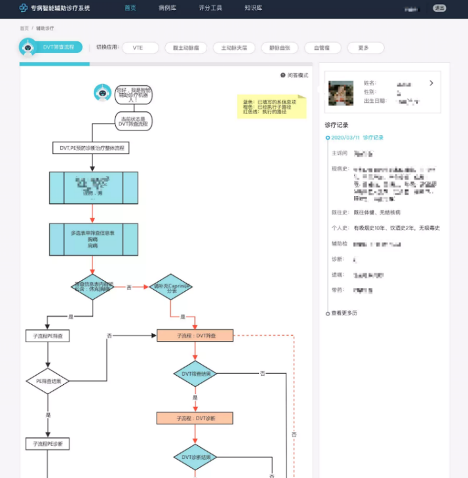Select the 子流程PE筛查 box

tap(48, 336)
